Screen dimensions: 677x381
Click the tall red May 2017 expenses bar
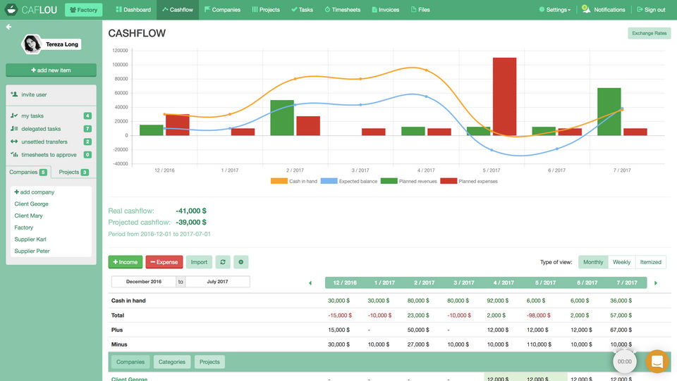[x=504, y=96]
